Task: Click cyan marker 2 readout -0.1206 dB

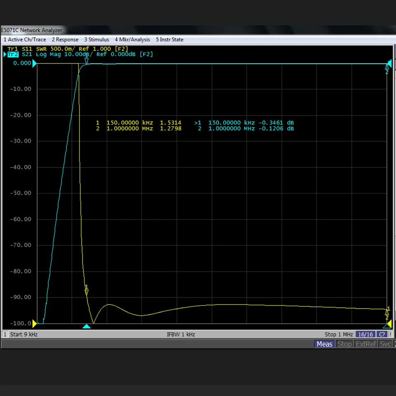Action: 276,129
